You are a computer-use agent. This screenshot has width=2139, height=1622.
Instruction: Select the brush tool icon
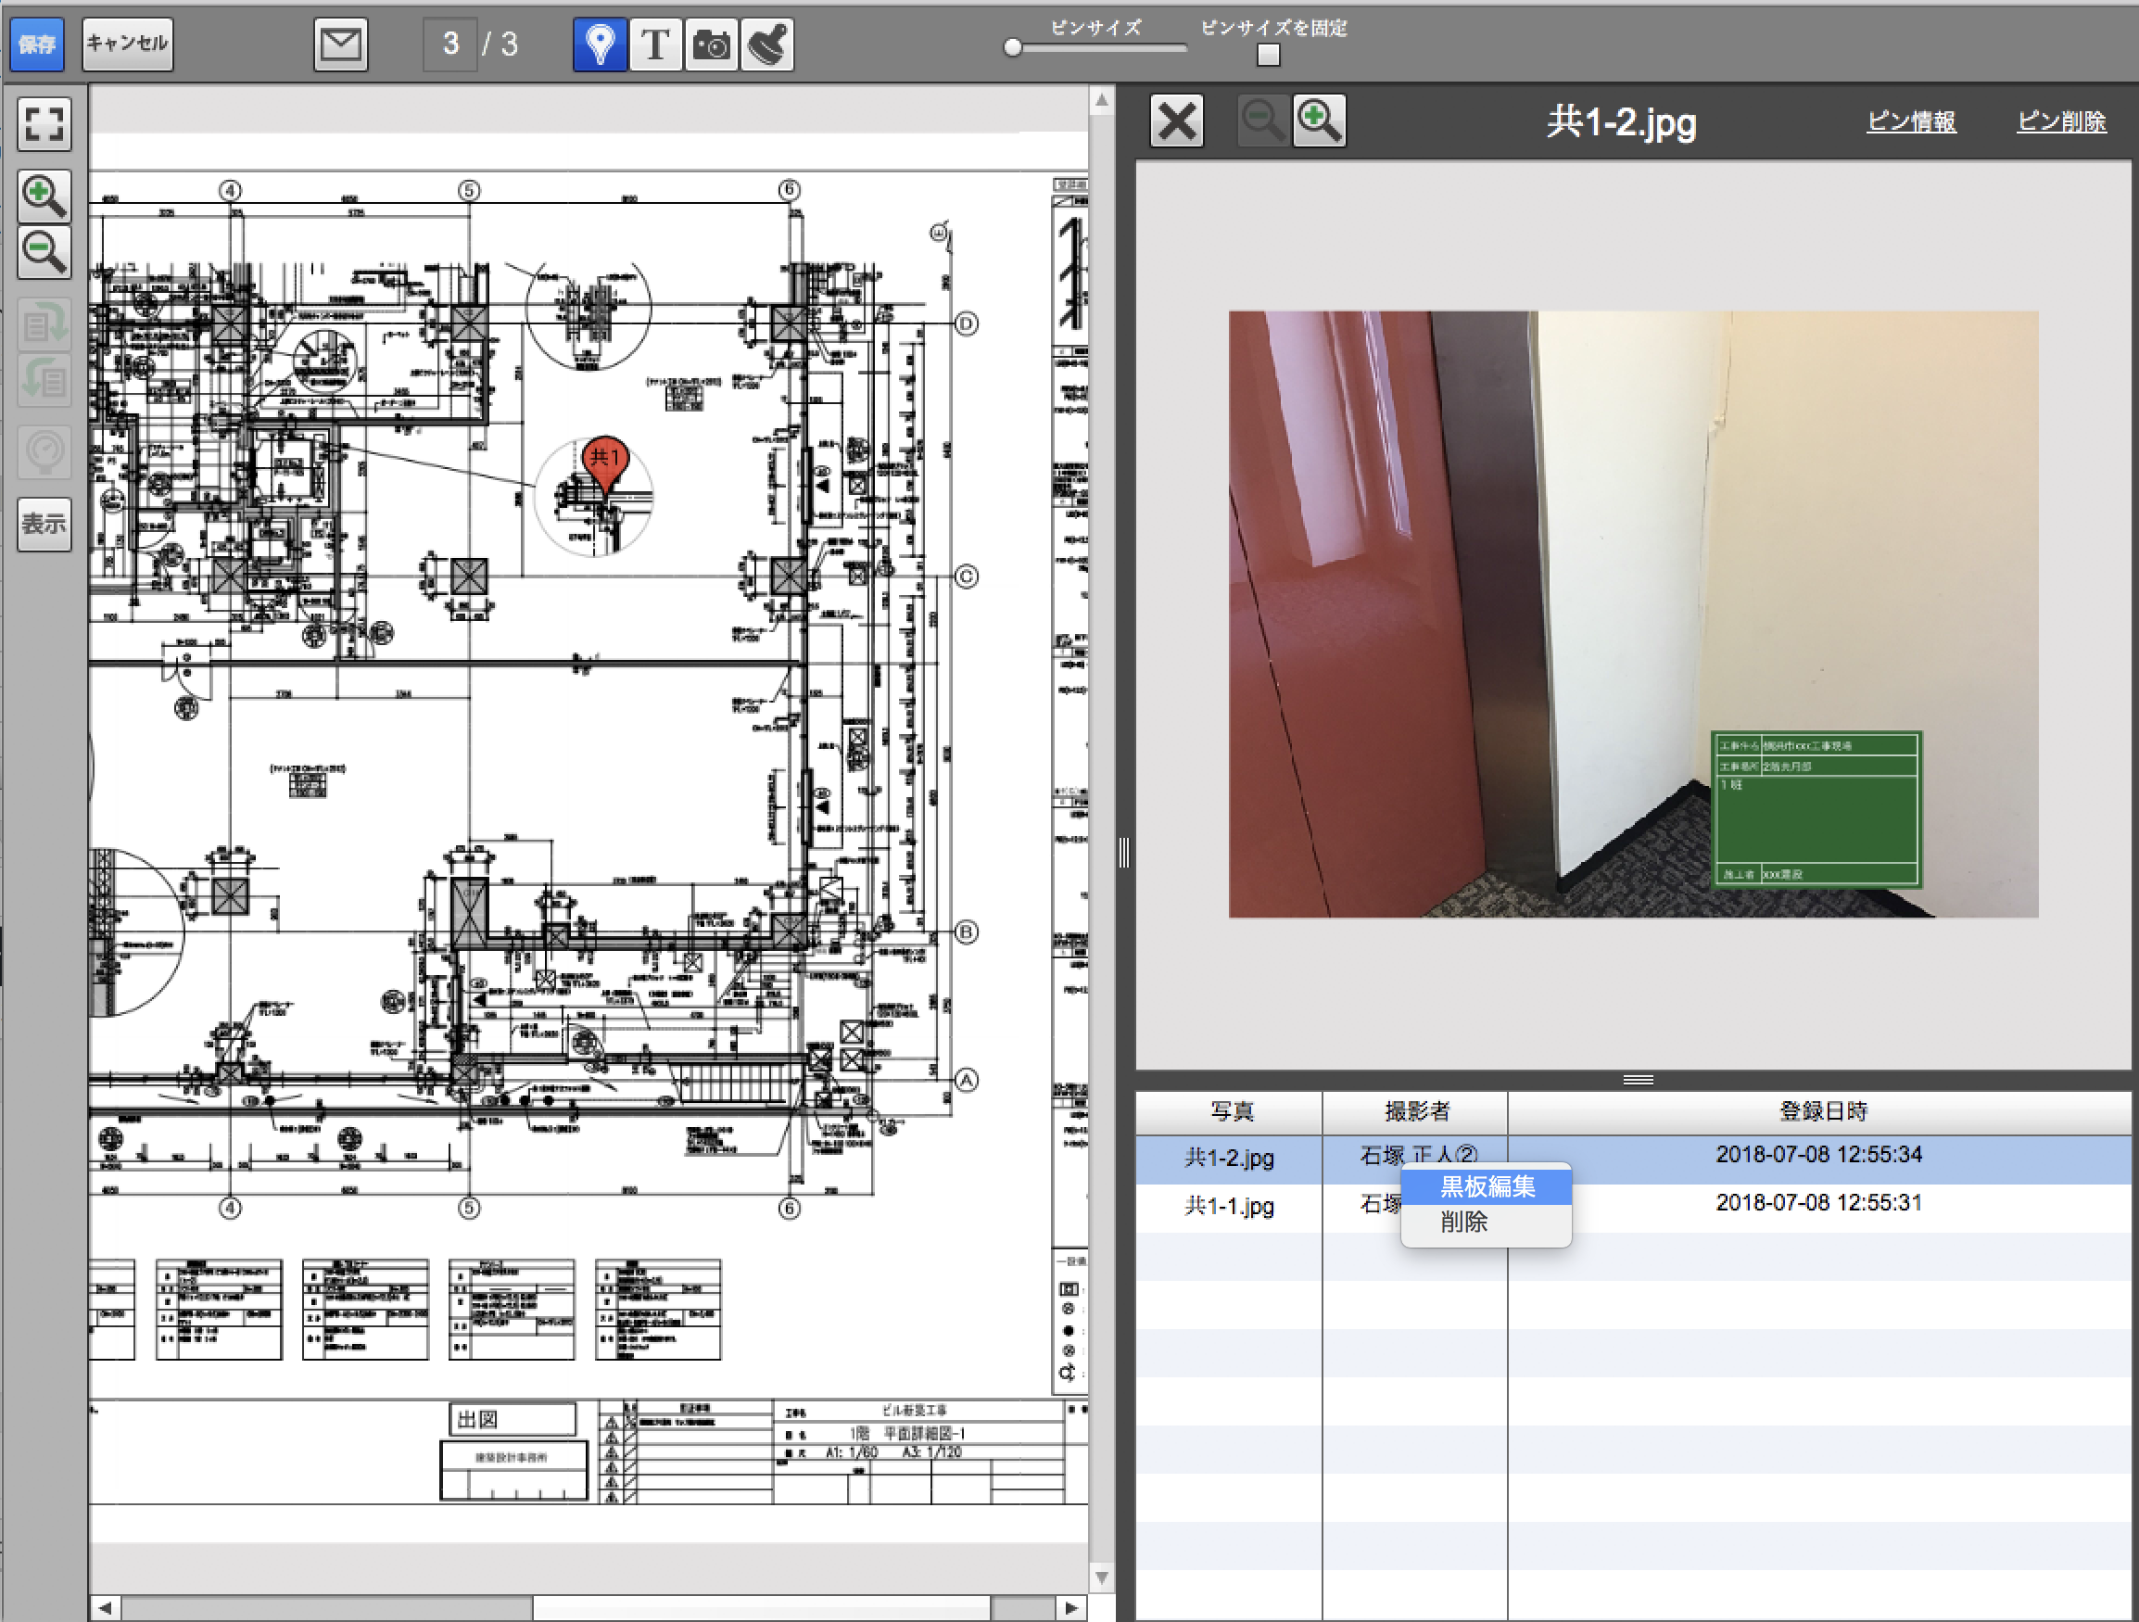click(x=767, y=44)
